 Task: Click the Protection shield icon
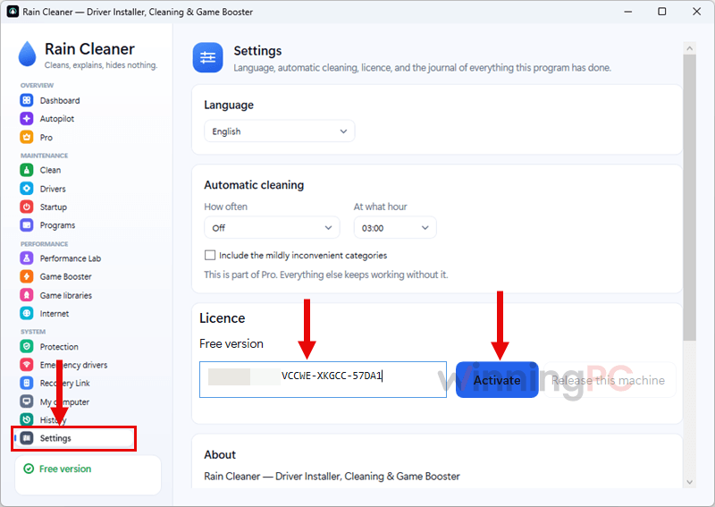coord(27,346)
